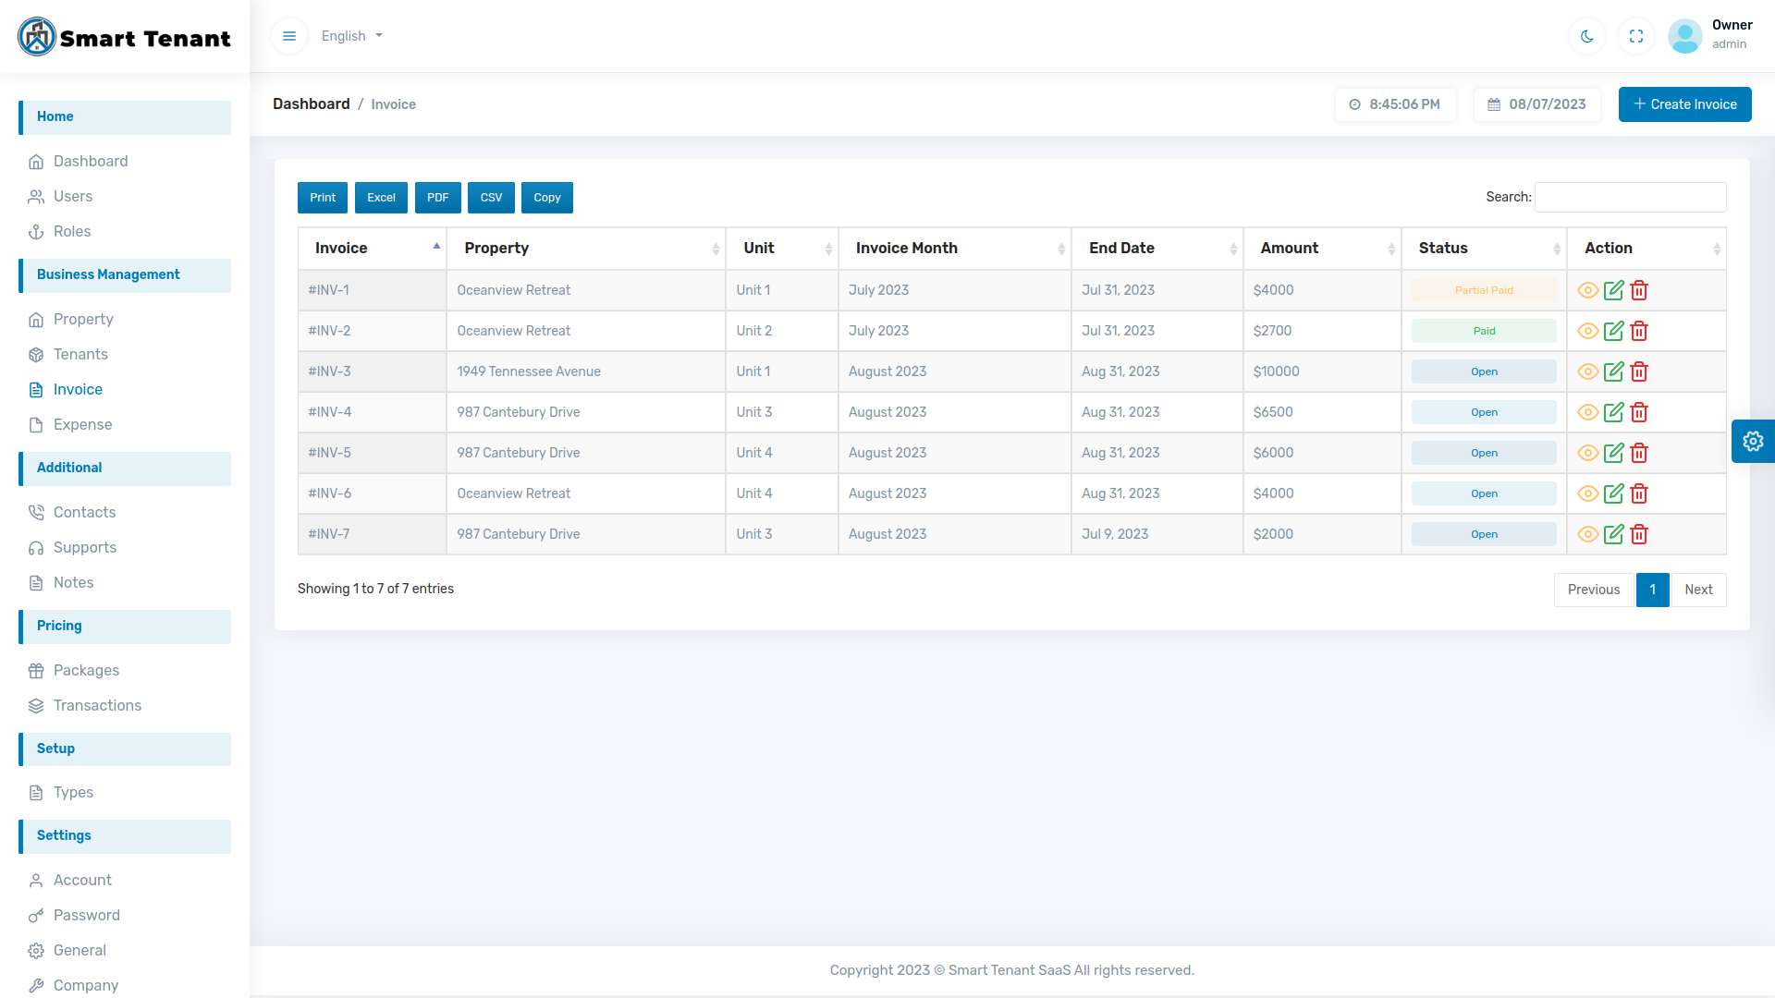Image resolution: width=1775 pixels, height=998 pixels.
Task: Toggle dark mode moon icon
Action: 1587,36
